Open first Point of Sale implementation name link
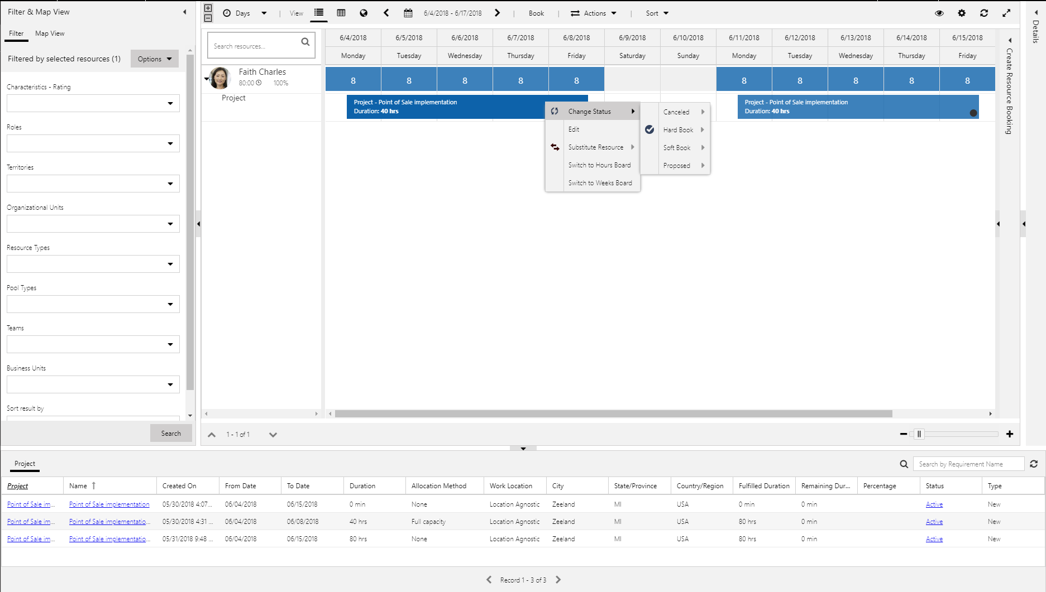This screenshot has height=592, width=1046. (109, 504)
